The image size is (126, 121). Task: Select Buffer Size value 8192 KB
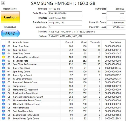pyautogui.click(x=116, y=9)
